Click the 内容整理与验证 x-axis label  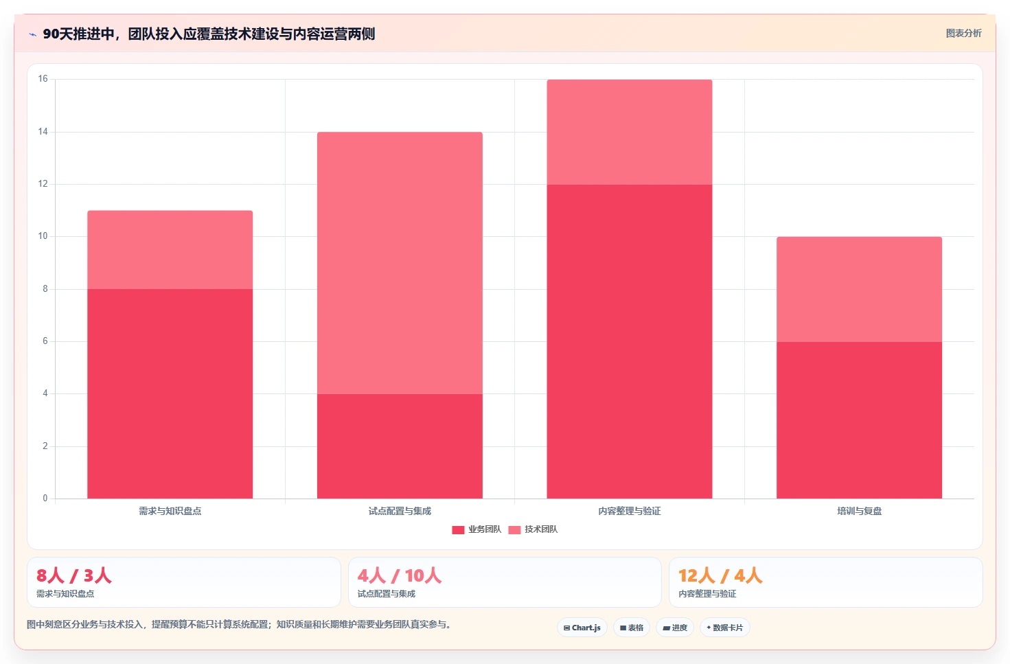tap(630, 511)
